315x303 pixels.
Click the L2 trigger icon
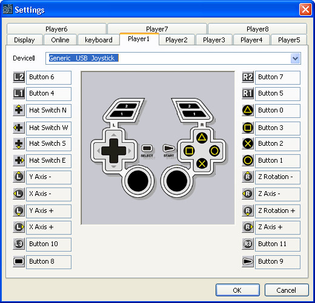(19, 77)
